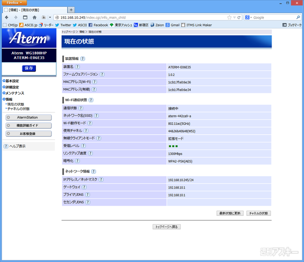Click help icon next to ゲートウェイ

[84, 187]
